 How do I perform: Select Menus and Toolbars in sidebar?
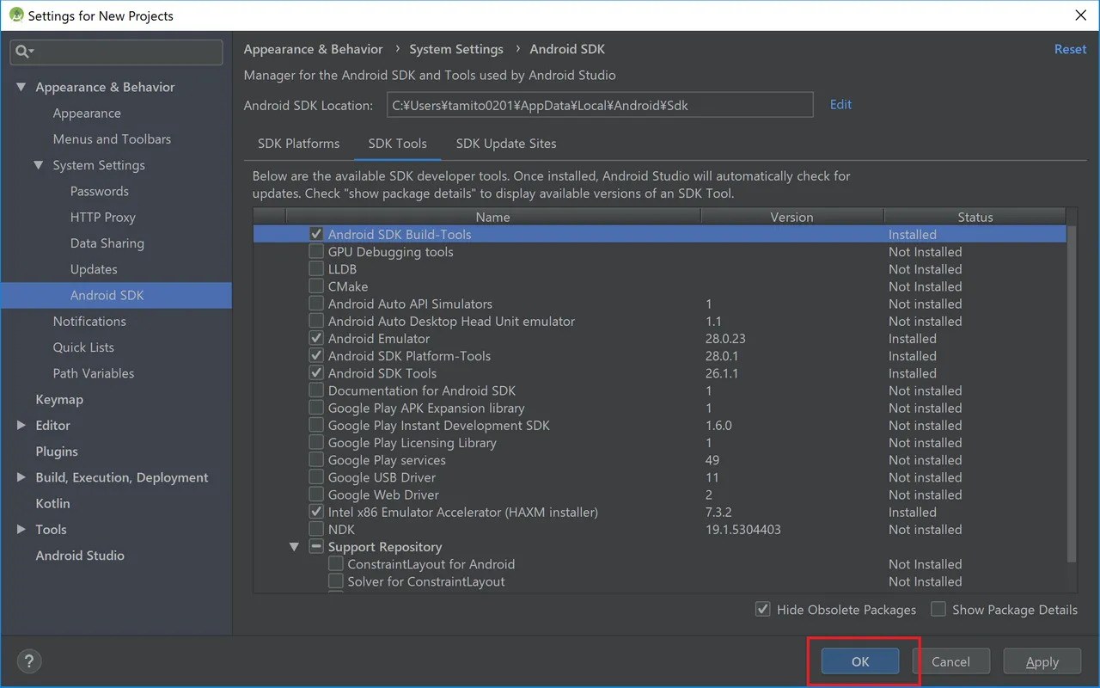112,138
